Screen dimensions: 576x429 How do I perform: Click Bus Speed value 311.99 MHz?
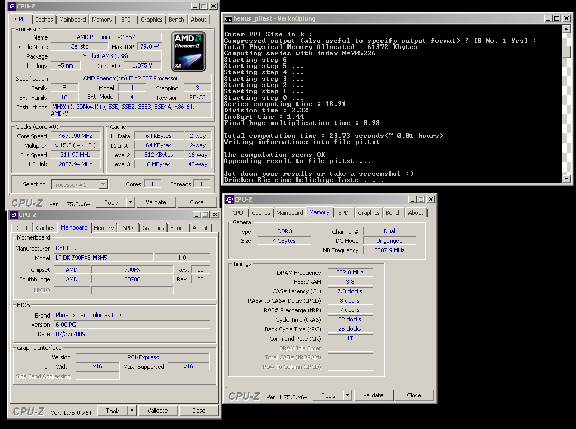click(76, 155)
